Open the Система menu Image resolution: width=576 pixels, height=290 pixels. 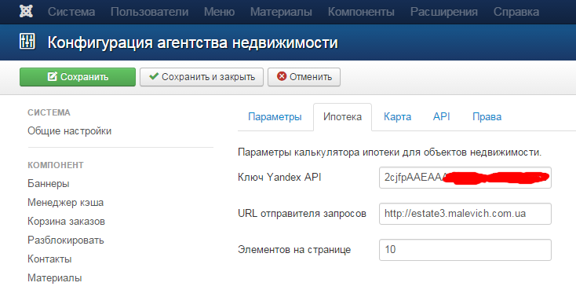point(71,12)
